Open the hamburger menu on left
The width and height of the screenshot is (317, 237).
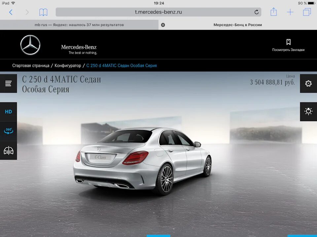pos(8,83)
